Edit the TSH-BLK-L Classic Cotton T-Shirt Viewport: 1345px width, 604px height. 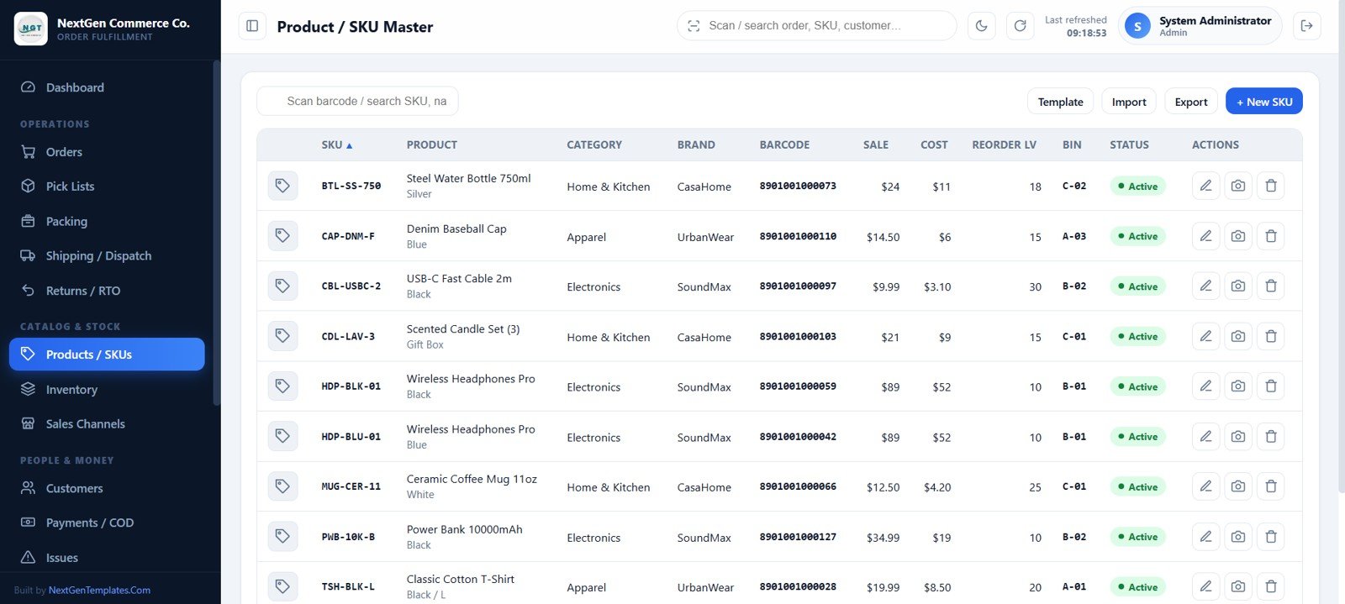click(1205, 586)
